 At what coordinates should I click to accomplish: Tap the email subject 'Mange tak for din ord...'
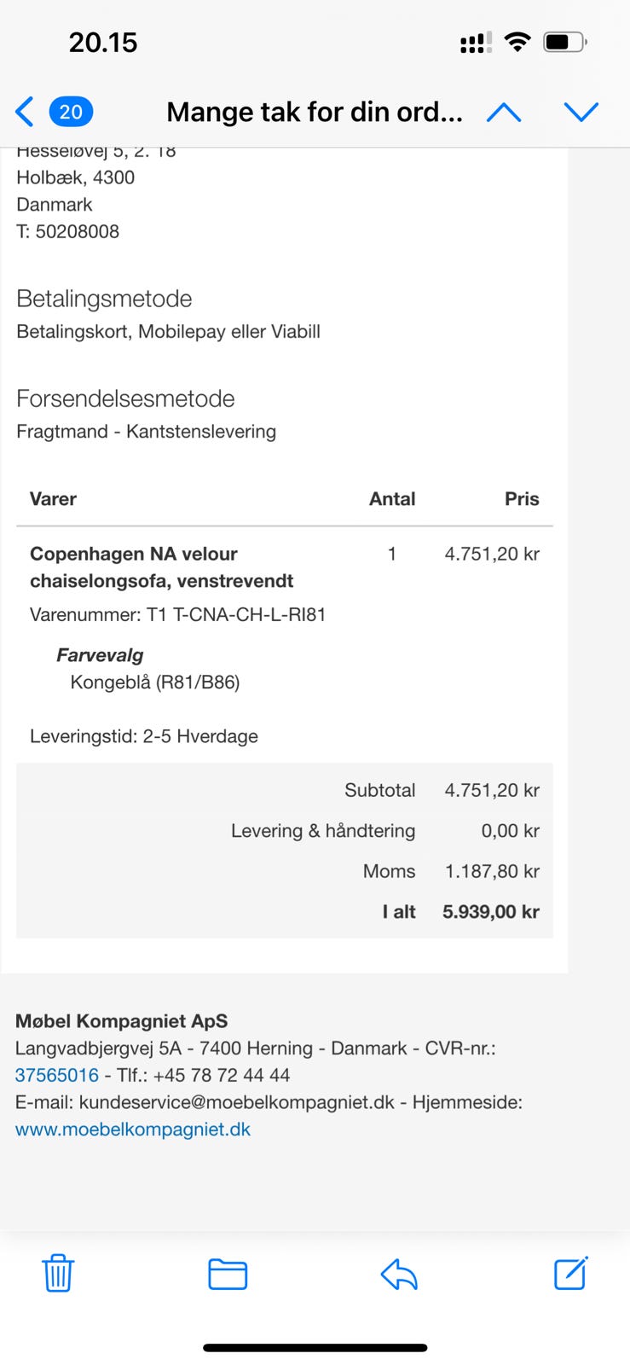tap(315, 112)
